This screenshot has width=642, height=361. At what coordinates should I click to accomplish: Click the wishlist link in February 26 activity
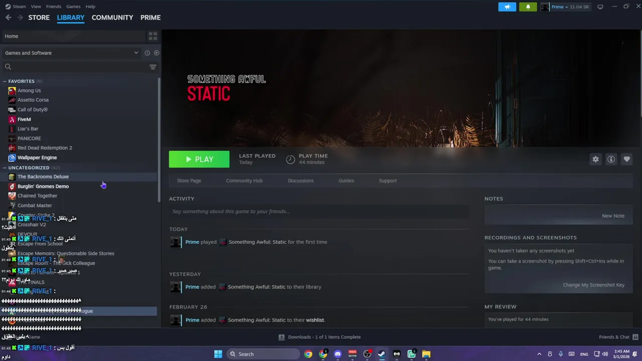click(x=315, y=320)
